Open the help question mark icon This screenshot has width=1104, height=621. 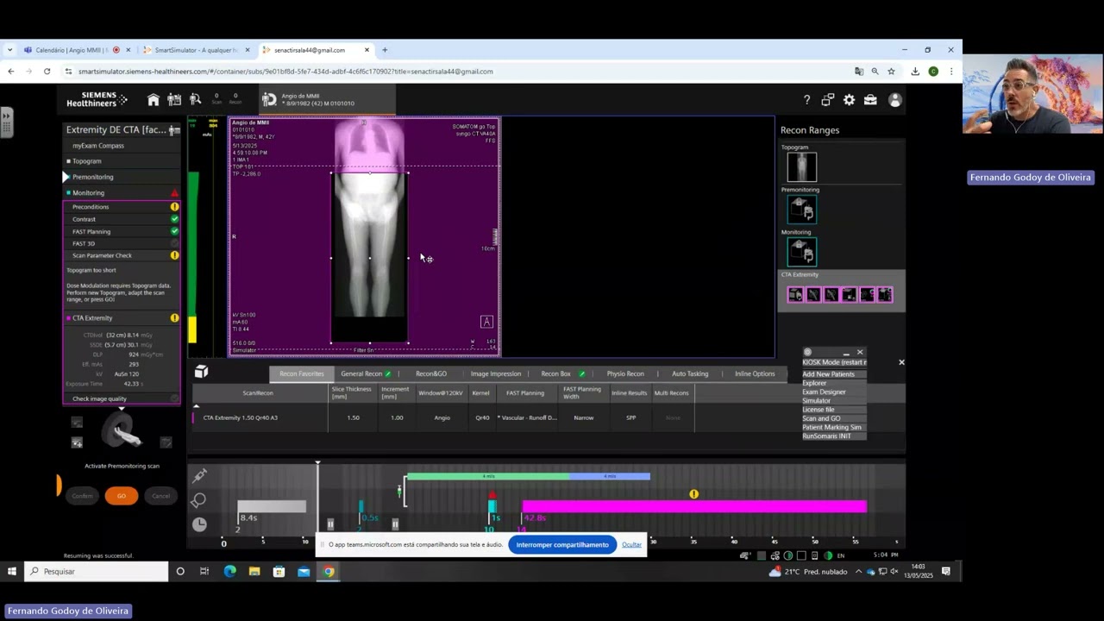click(x=807, y=100)
